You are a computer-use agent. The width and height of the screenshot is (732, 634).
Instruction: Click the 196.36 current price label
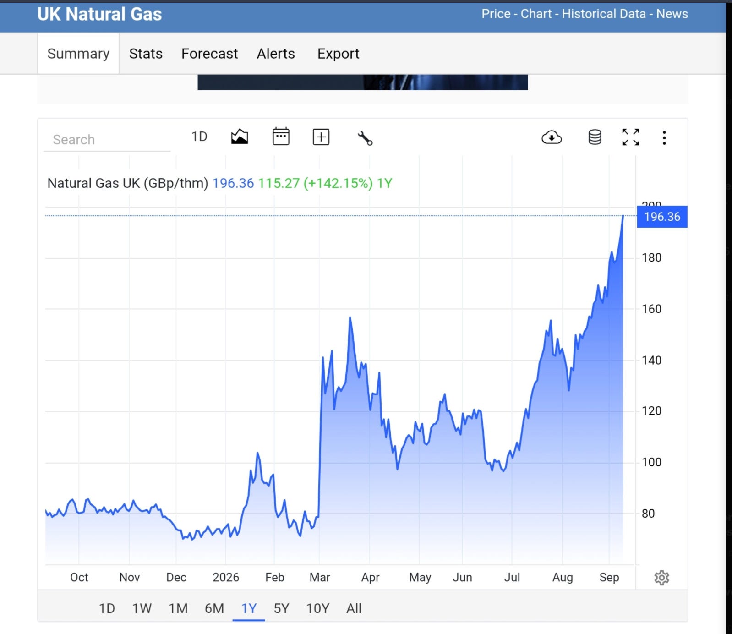pos(662,217)
